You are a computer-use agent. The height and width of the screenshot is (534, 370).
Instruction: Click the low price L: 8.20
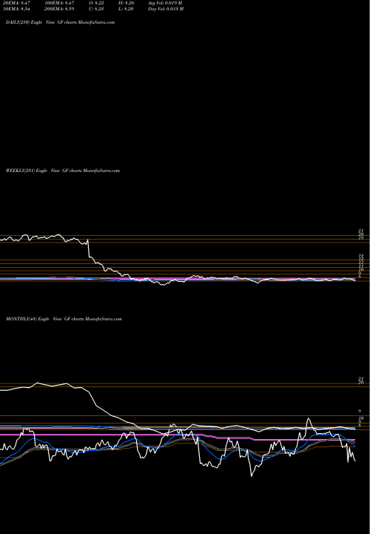click(x=127, y=9)
